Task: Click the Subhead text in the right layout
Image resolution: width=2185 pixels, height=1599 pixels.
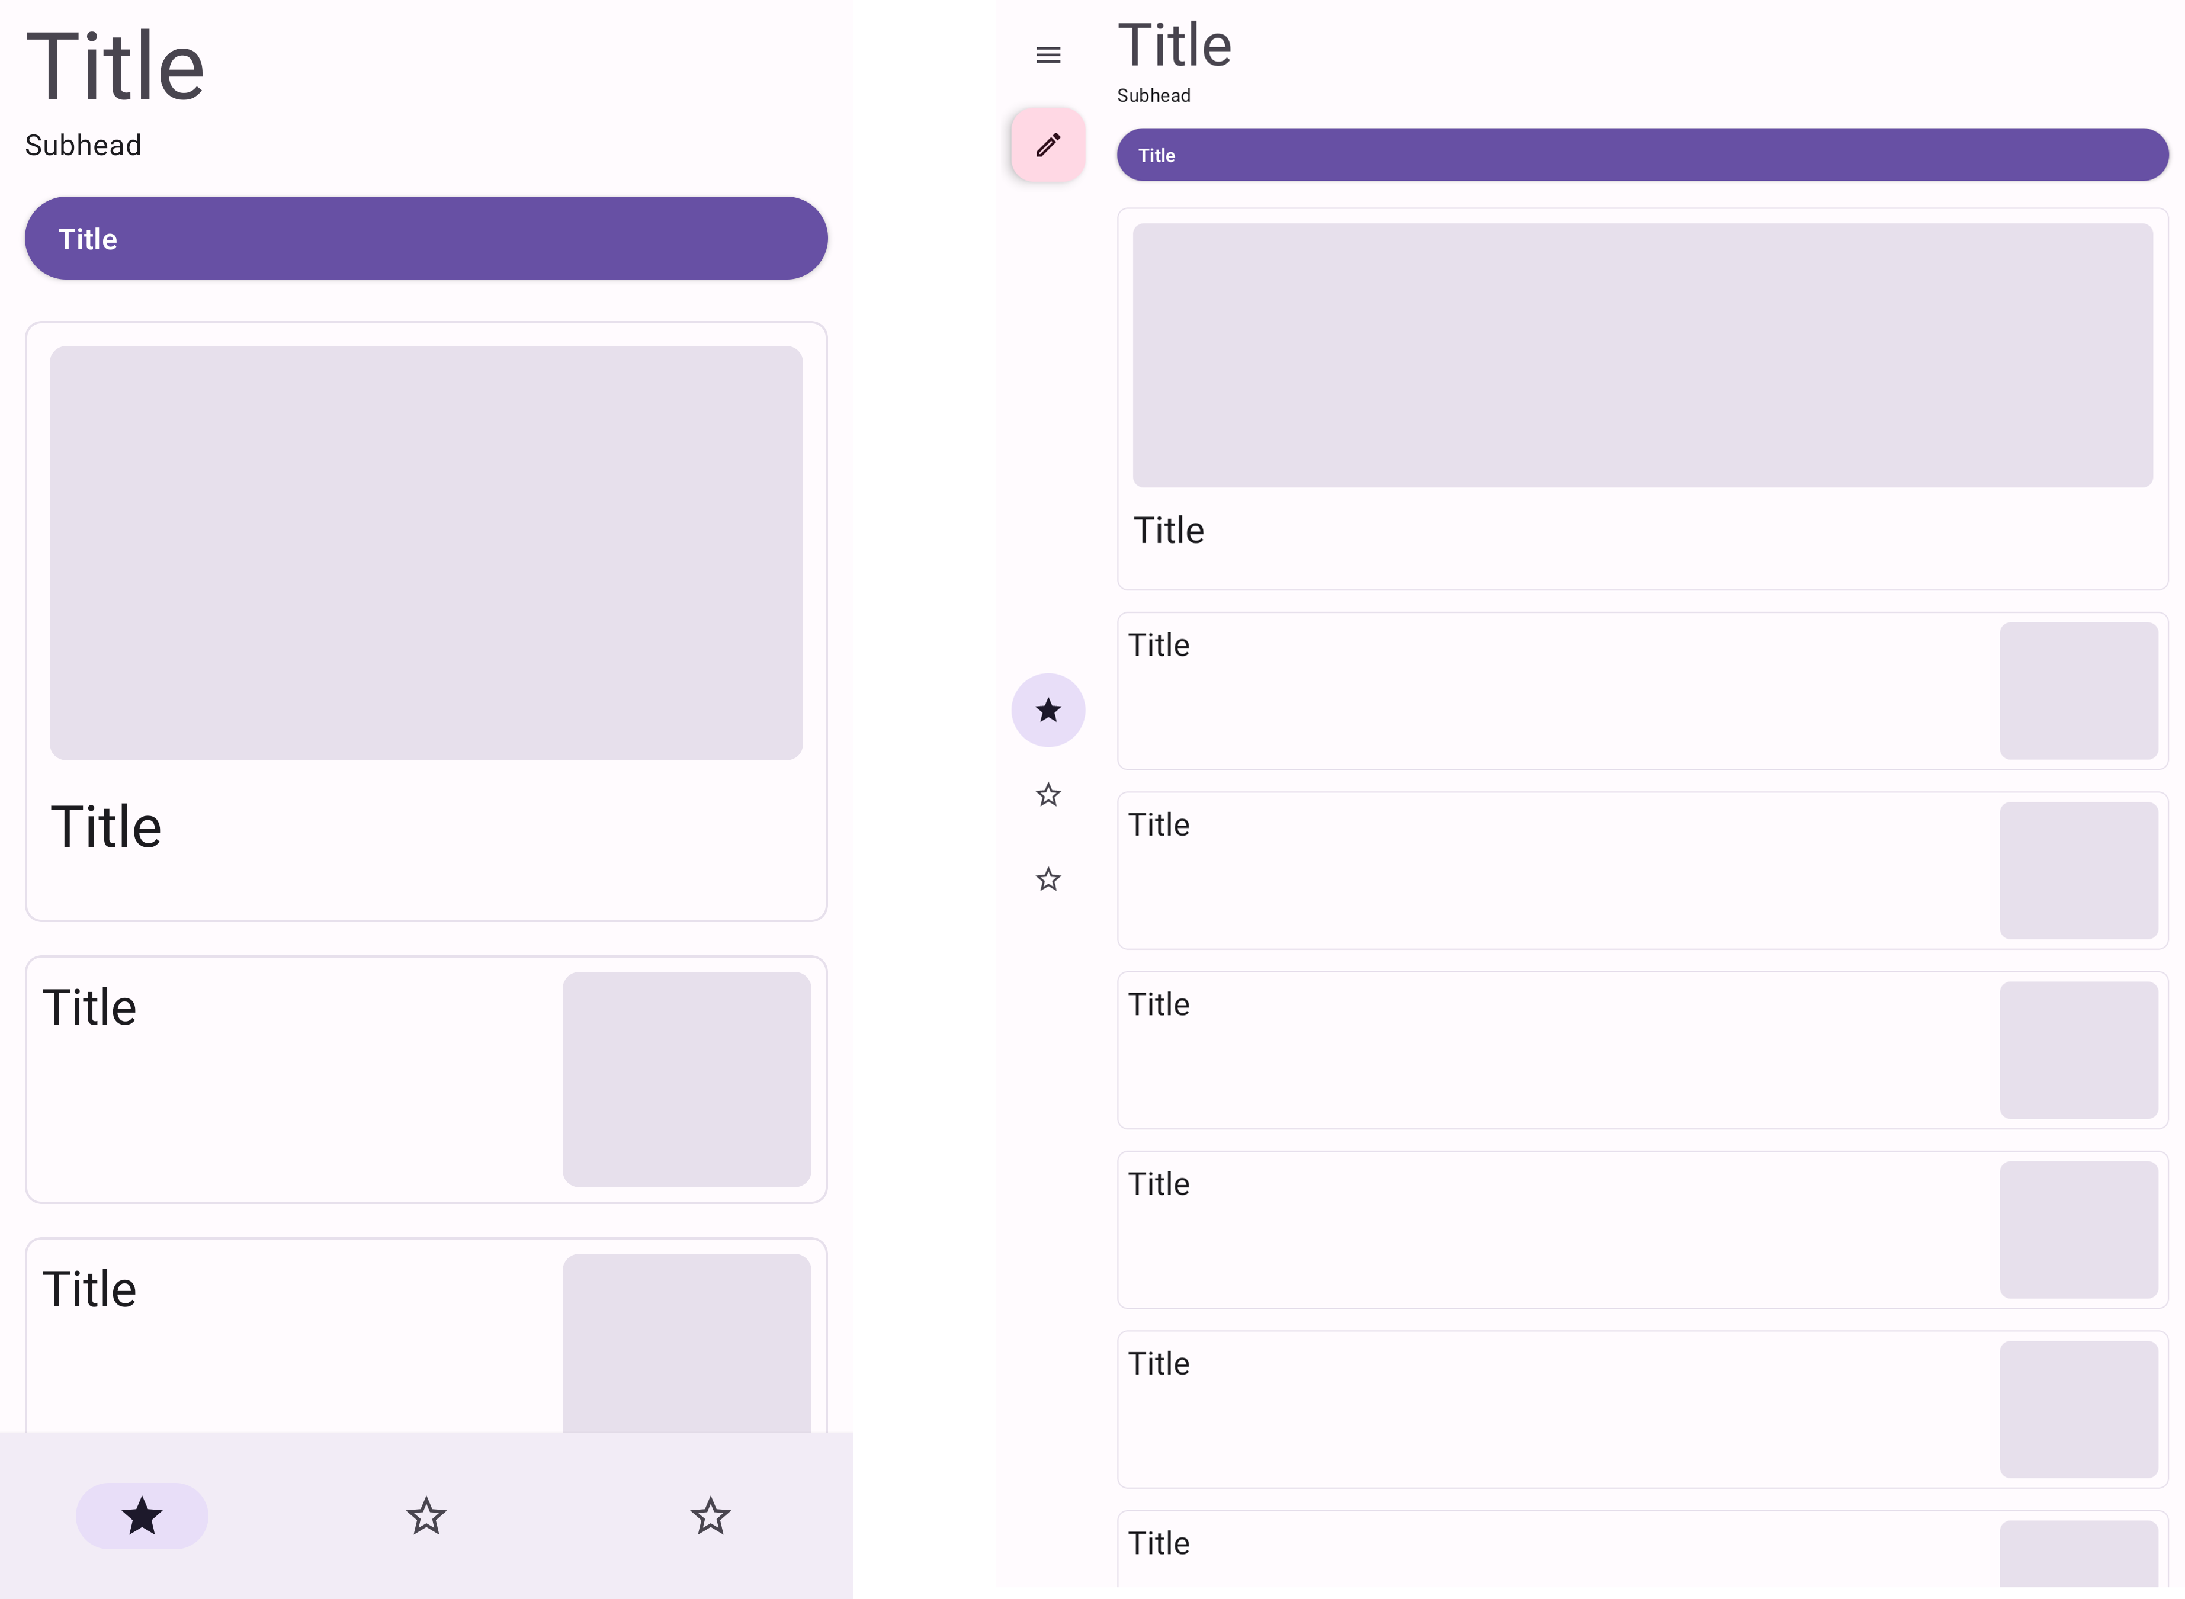Action: [1153, 96]
